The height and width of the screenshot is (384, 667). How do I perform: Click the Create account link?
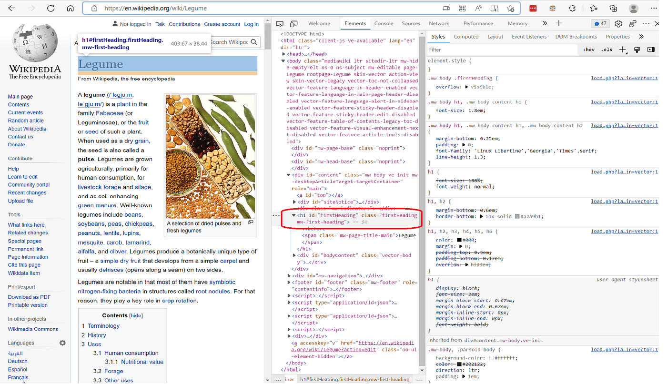[222, 24]
